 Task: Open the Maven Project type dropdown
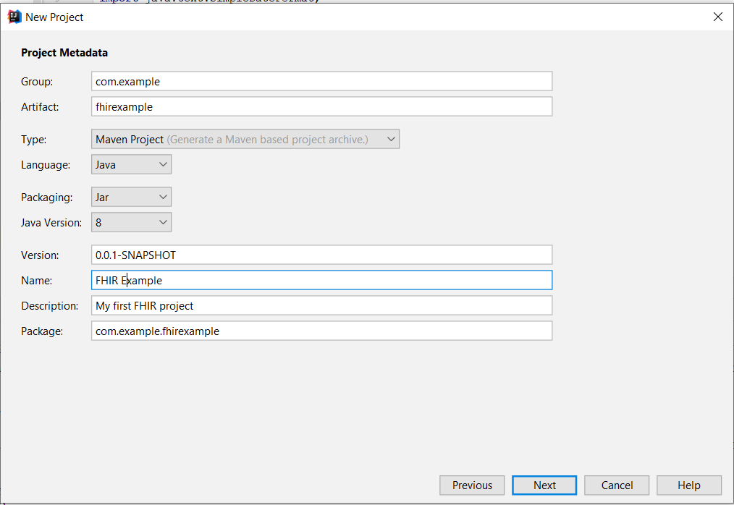[x=246, y=140]
